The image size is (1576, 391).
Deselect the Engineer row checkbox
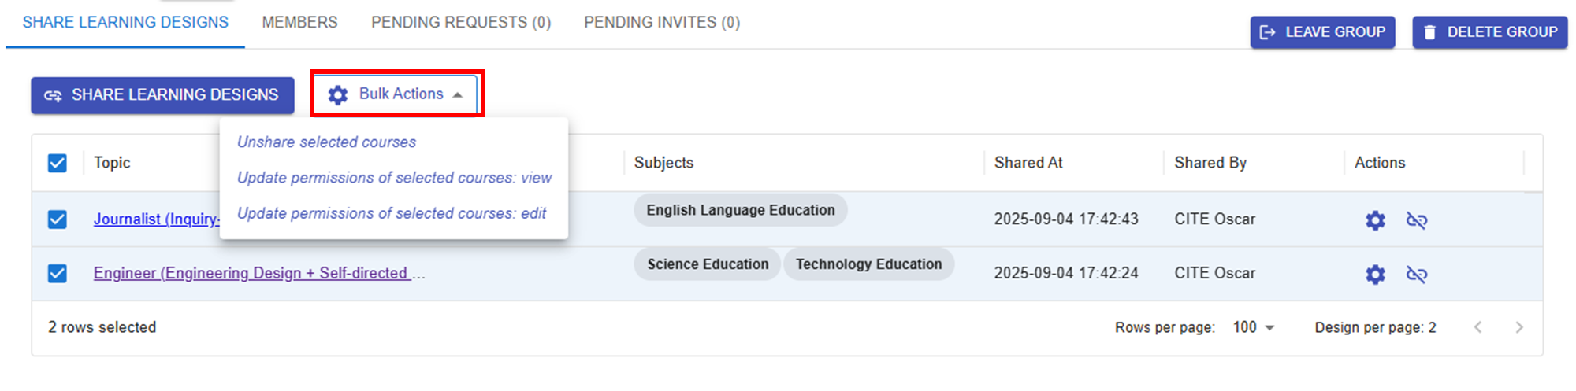point(58,273)
